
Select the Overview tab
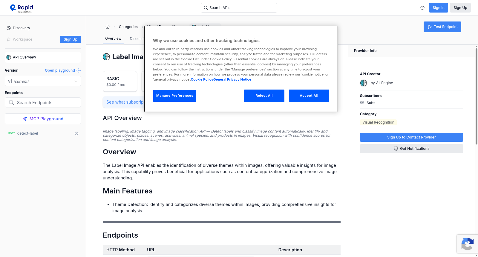[113, 39]
